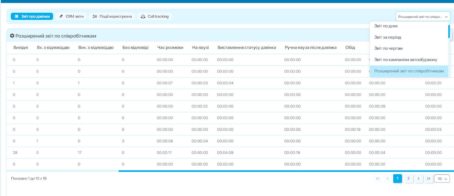
Task: Open page 2 of the table
Action: (408, 179)
